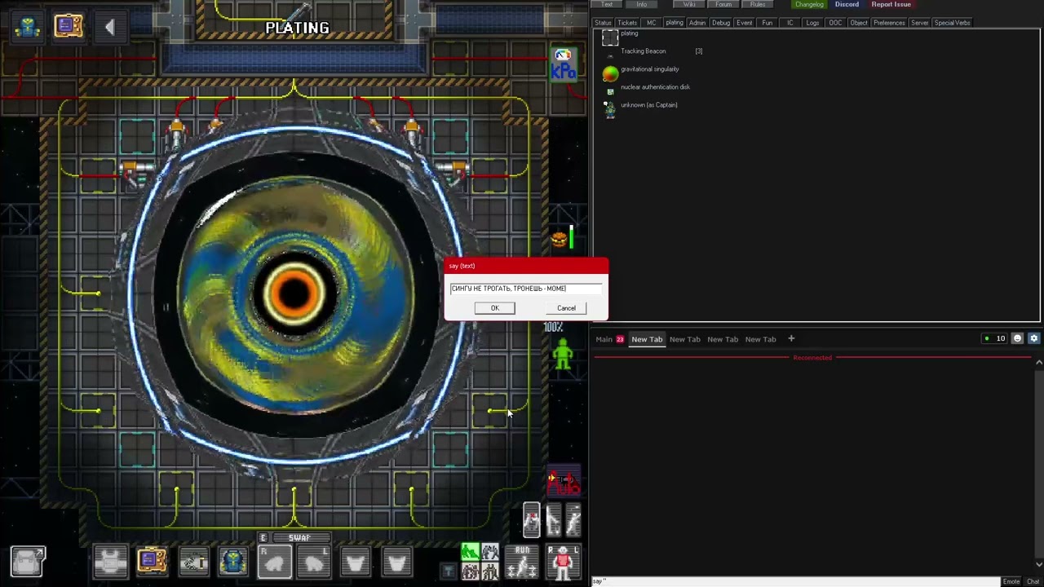Open the Wiki link

(x=689, y=5)
